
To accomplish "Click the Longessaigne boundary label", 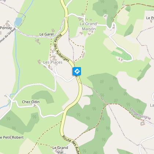I will [x=140, y=114].
